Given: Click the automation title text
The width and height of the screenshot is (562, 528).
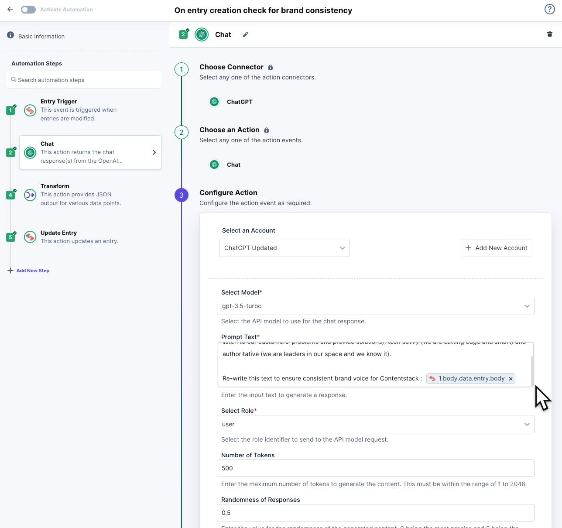Looking at the screenshot, I should pyautogui.click(x=263, y=10).
